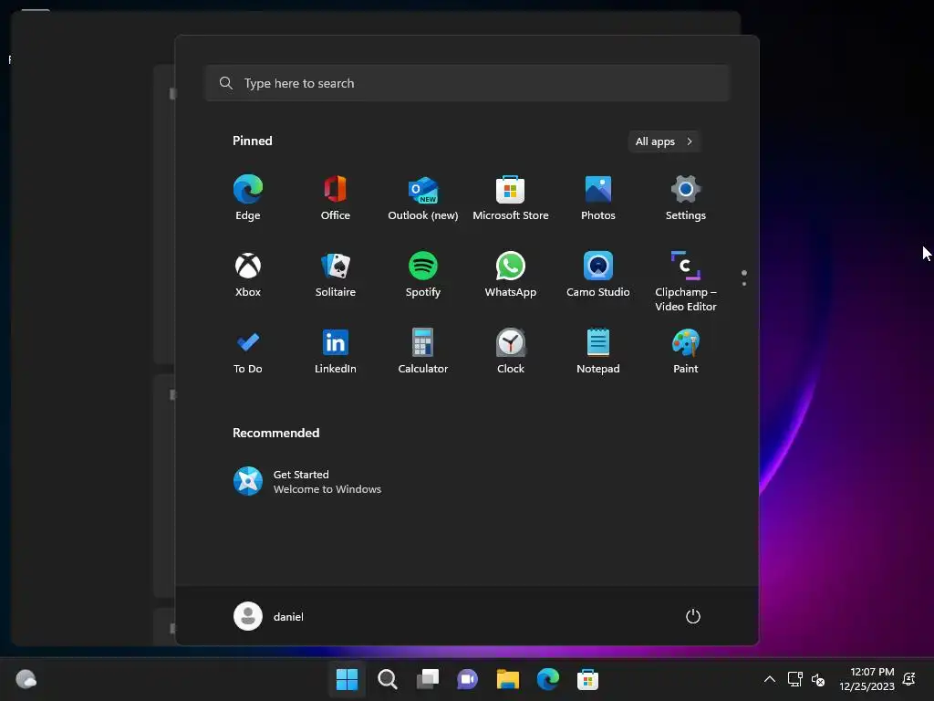Launch Camo Studio
This screenshot has width=934, height=701.
coord(598,274)
